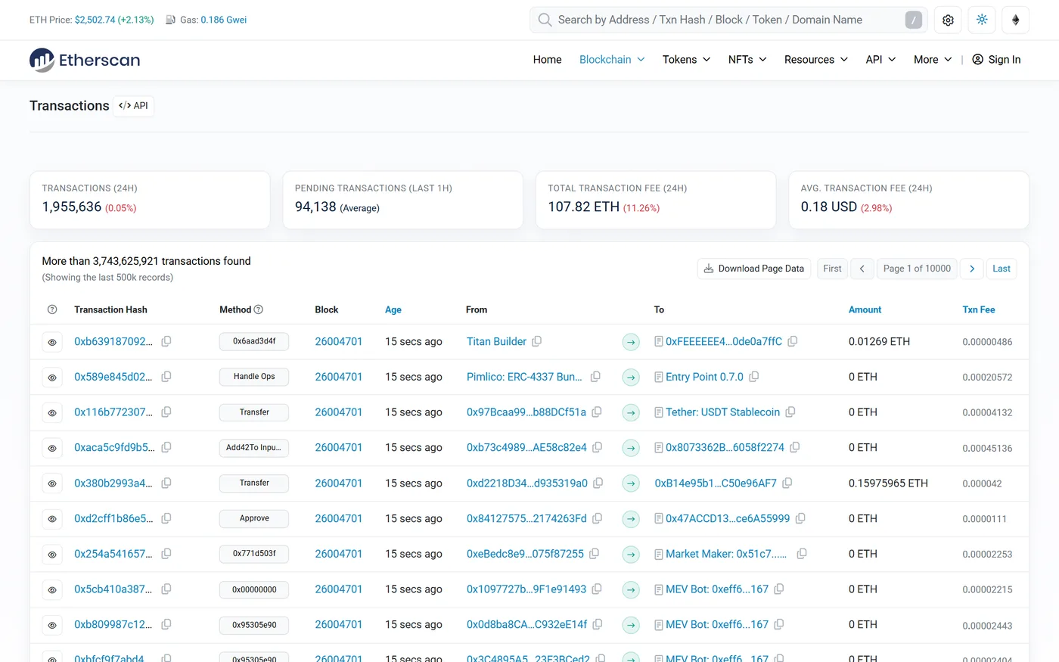Sign In to account

pos(996,60)
